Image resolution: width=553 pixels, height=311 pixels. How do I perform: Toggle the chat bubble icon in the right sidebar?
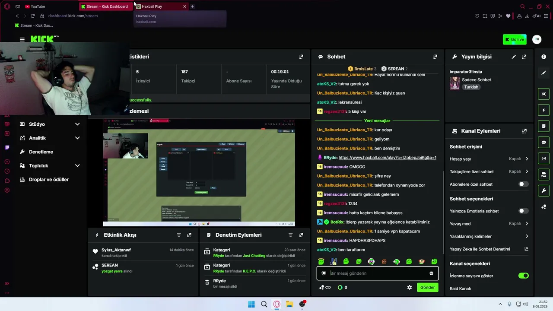click(543, 142)
